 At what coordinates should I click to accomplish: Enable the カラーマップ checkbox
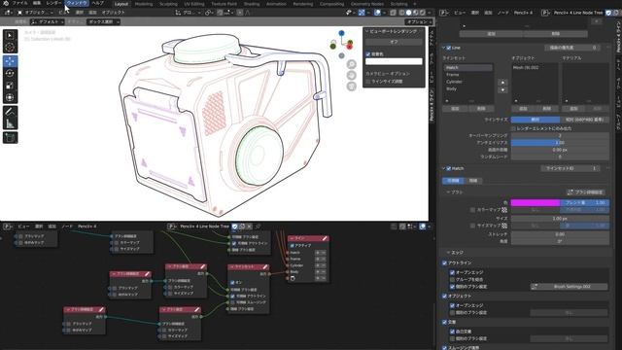pos(472,210)
